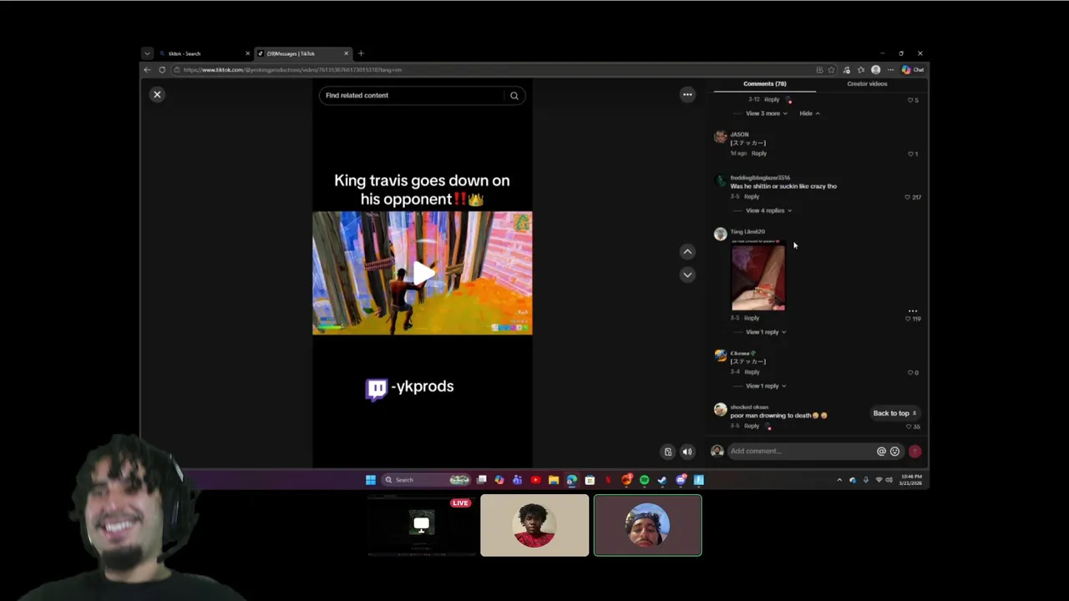Image resolution: width=1069 pixels, height=601 pixels.
Task: Like the top comment showing 5 likes
Action: 911,100
